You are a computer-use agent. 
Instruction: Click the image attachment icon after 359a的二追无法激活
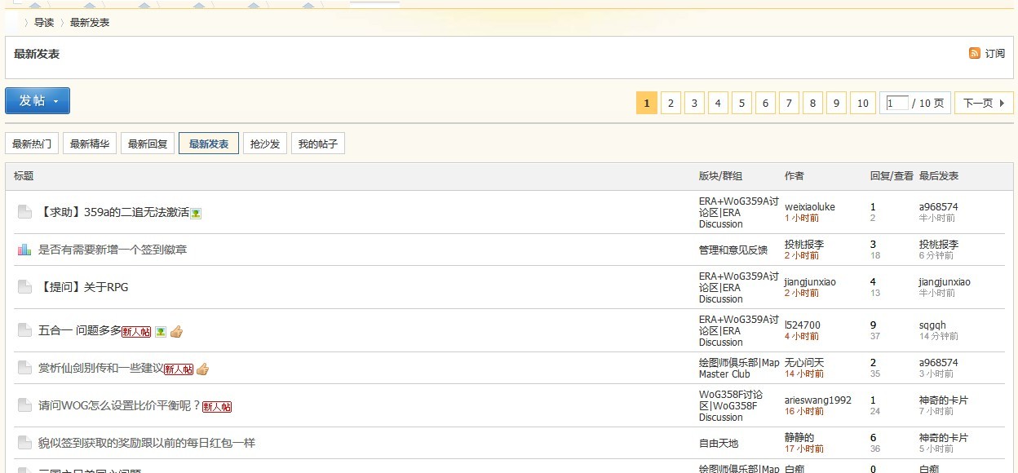(196, 213)
